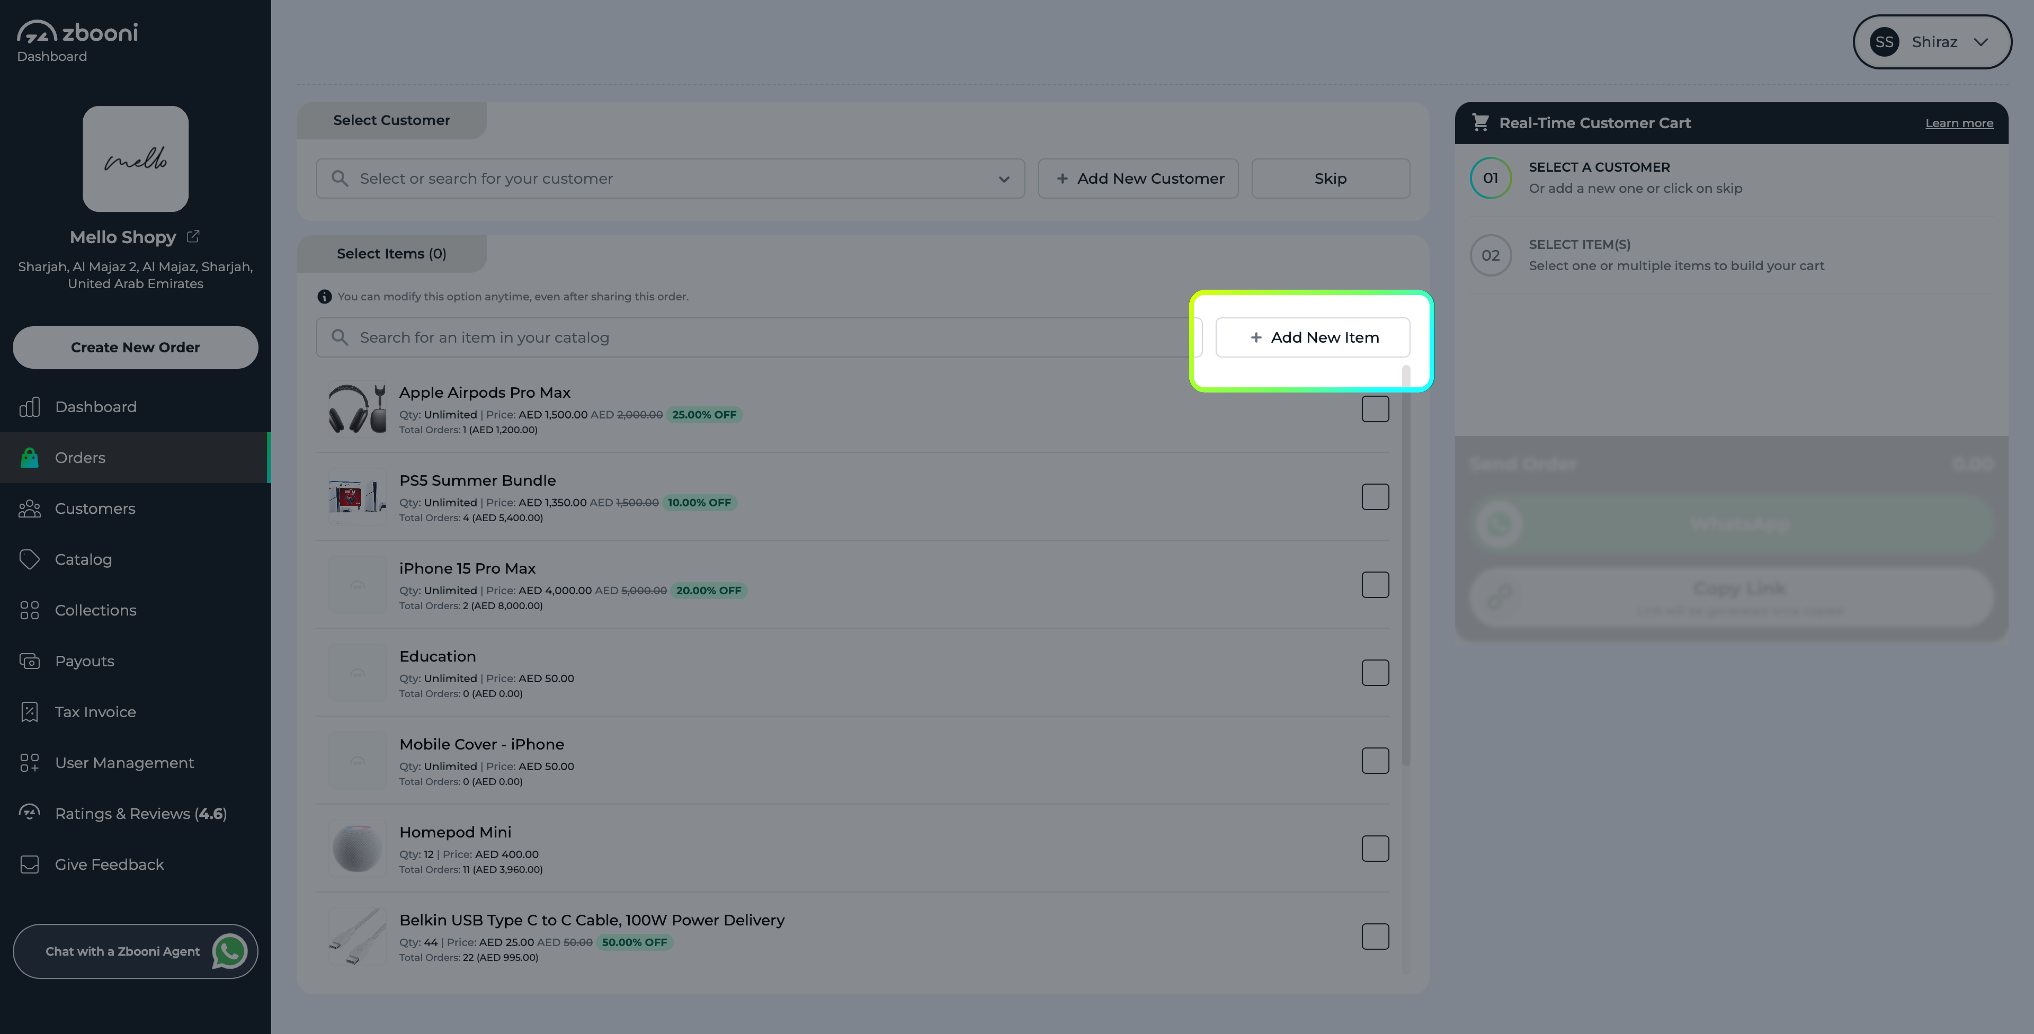Click the Customers people icon in sidebar
This screenshot has height=1034, width=2034.
(x=29, y=509)
